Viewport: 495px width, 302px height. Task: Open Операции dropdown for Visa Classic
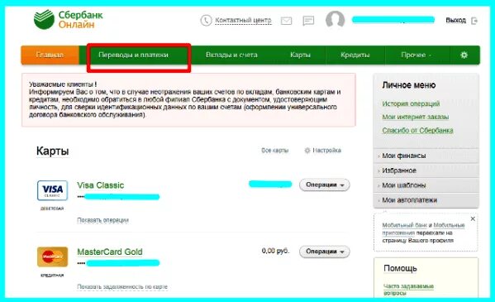pos(325,185)
